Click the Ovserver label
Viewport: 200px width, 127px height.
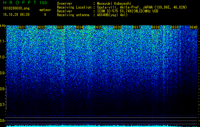pyautogui.click(x=65, y=3)
